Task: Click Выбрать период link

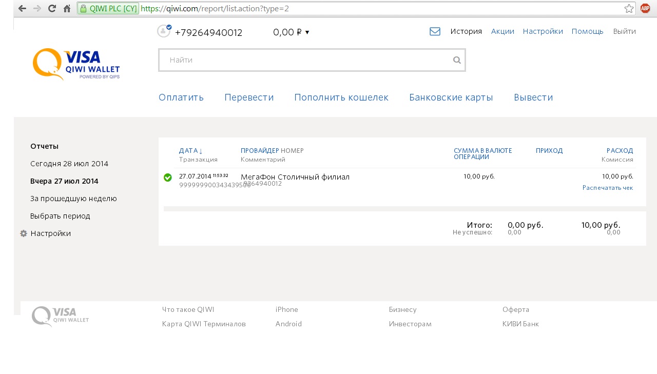Action: [x=60, y=216]
